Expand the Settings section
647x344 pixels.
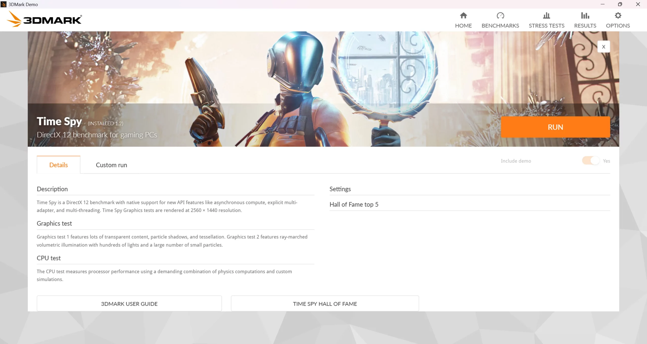pyautogui.click(x=340, y=189)
